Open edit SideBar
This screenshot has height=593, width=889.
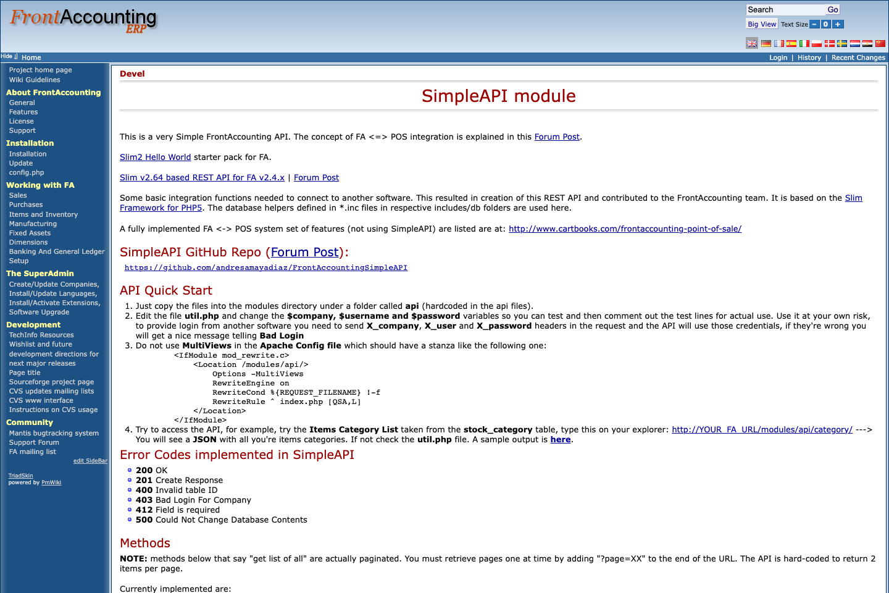click(x=90, y=460)
